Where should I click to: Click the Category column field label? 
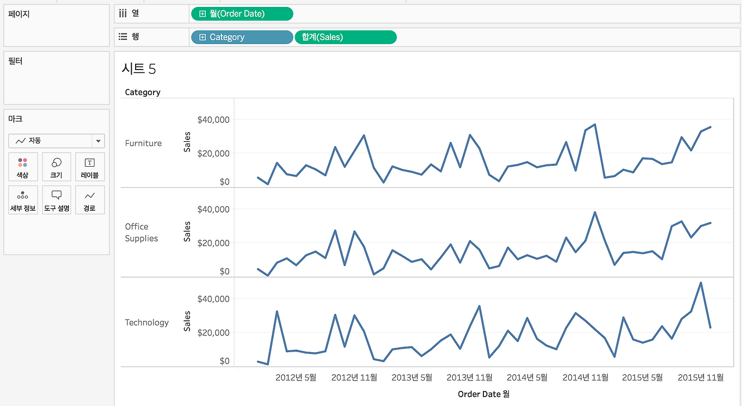click(143, 92)
